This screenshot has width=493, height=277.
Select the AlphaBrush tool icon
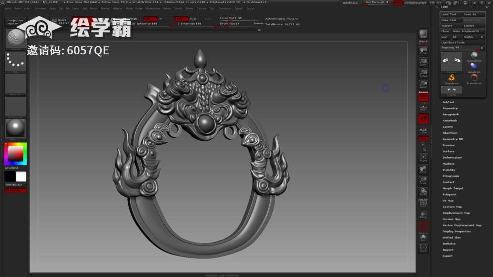point(474,68)
